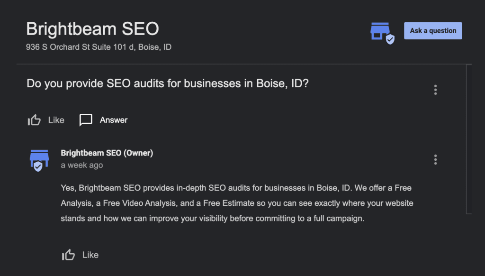Toggle the Like label beneath owner's answer
Image resolution: width=485 pixels, height=276 pixels.
[x=90, y=255]
